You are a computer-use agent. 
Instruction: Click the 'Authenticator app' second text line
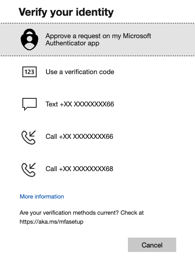point(72,43)
